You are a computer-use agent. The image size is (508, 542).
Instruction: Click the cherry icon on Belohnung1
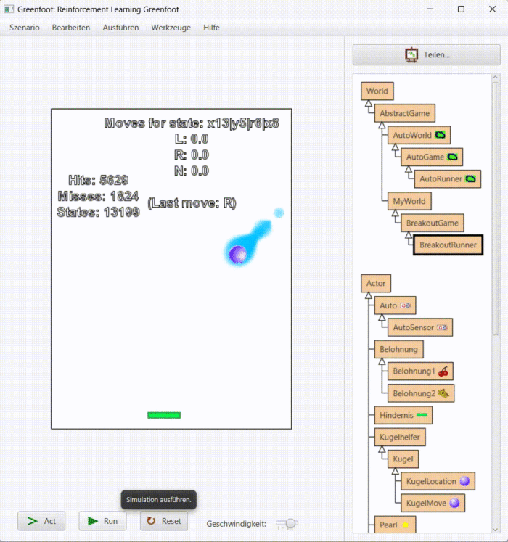443,371
